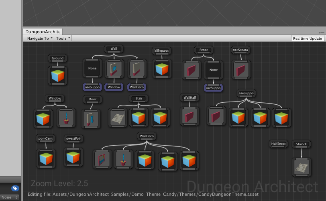Open the Navigate To dropdown
Viewport: 326px width, 201px height.
[39, 38]
